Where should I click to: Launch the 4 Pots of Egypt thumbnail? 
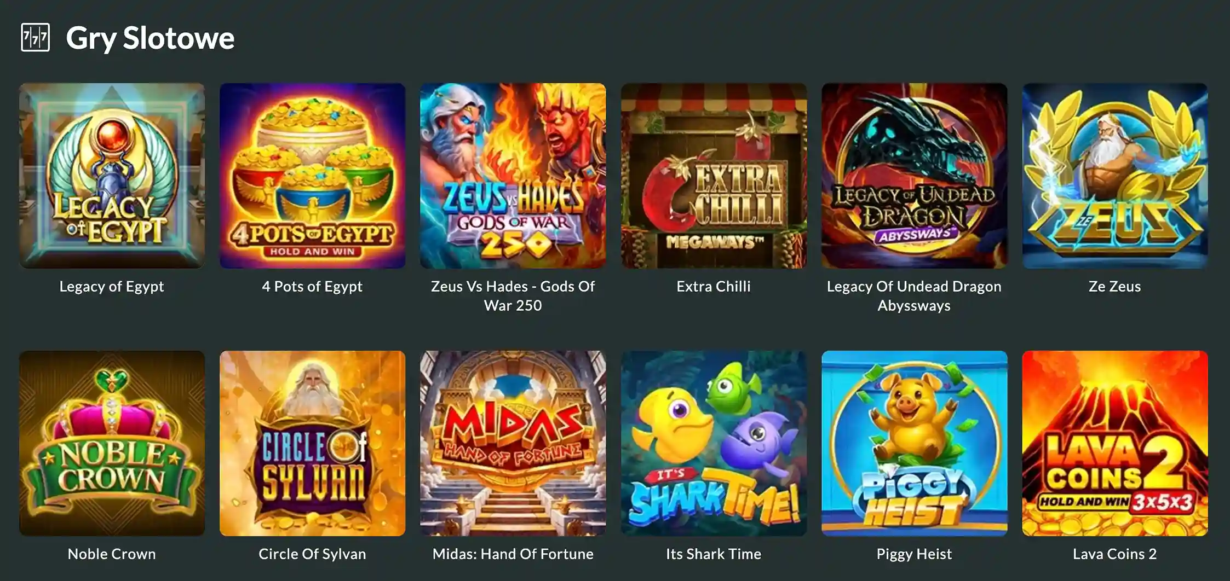tap(312, 176)
